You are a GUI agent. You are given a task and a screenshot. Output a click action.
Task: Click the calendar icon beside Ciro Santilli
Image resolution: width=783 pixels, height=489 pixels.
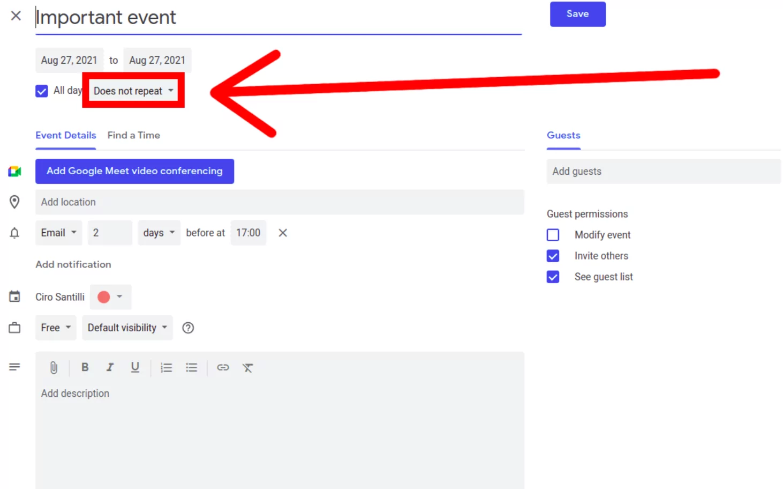coord(14,296)
